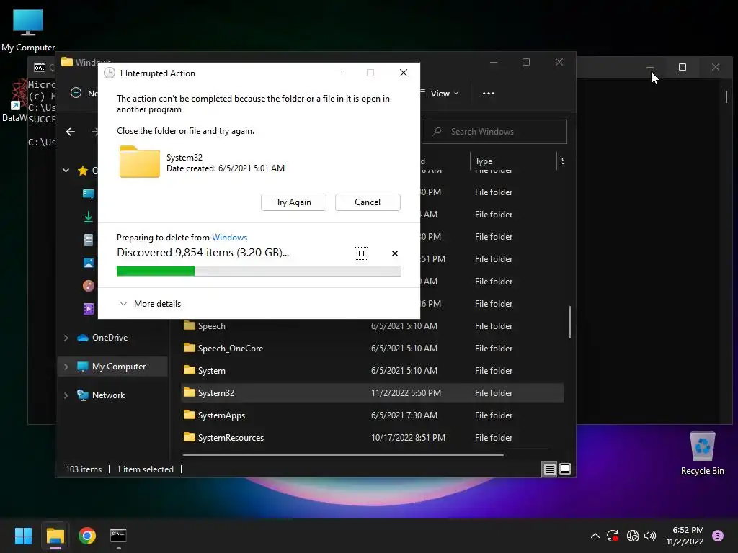
Task: Minimize the Interrupted Action dialog
Action: (338, 73)
